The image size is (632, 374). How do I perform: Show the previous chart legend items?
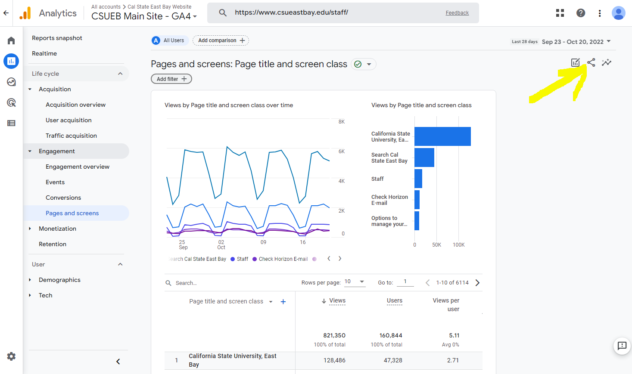(x=329, y=259)
